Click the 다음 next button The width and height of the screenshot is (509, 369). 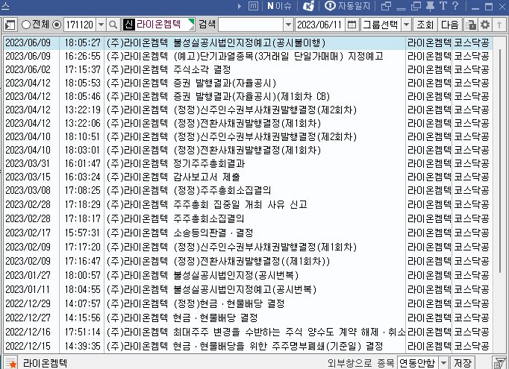tap(449, 25)
